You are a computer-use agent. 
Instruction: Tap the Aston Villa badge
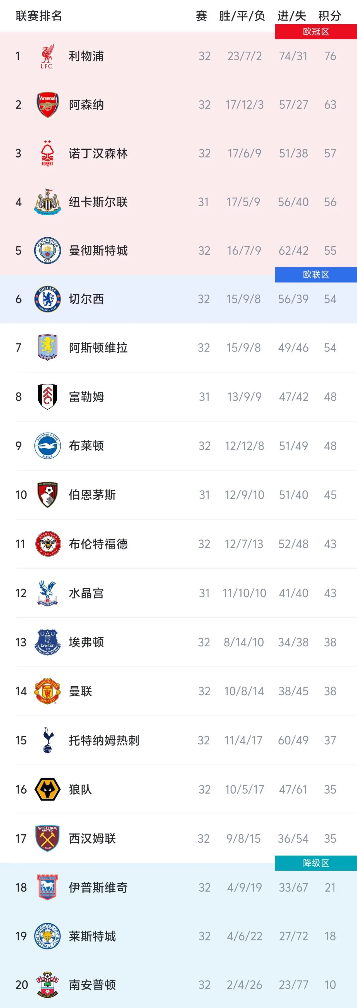(47, 347)
